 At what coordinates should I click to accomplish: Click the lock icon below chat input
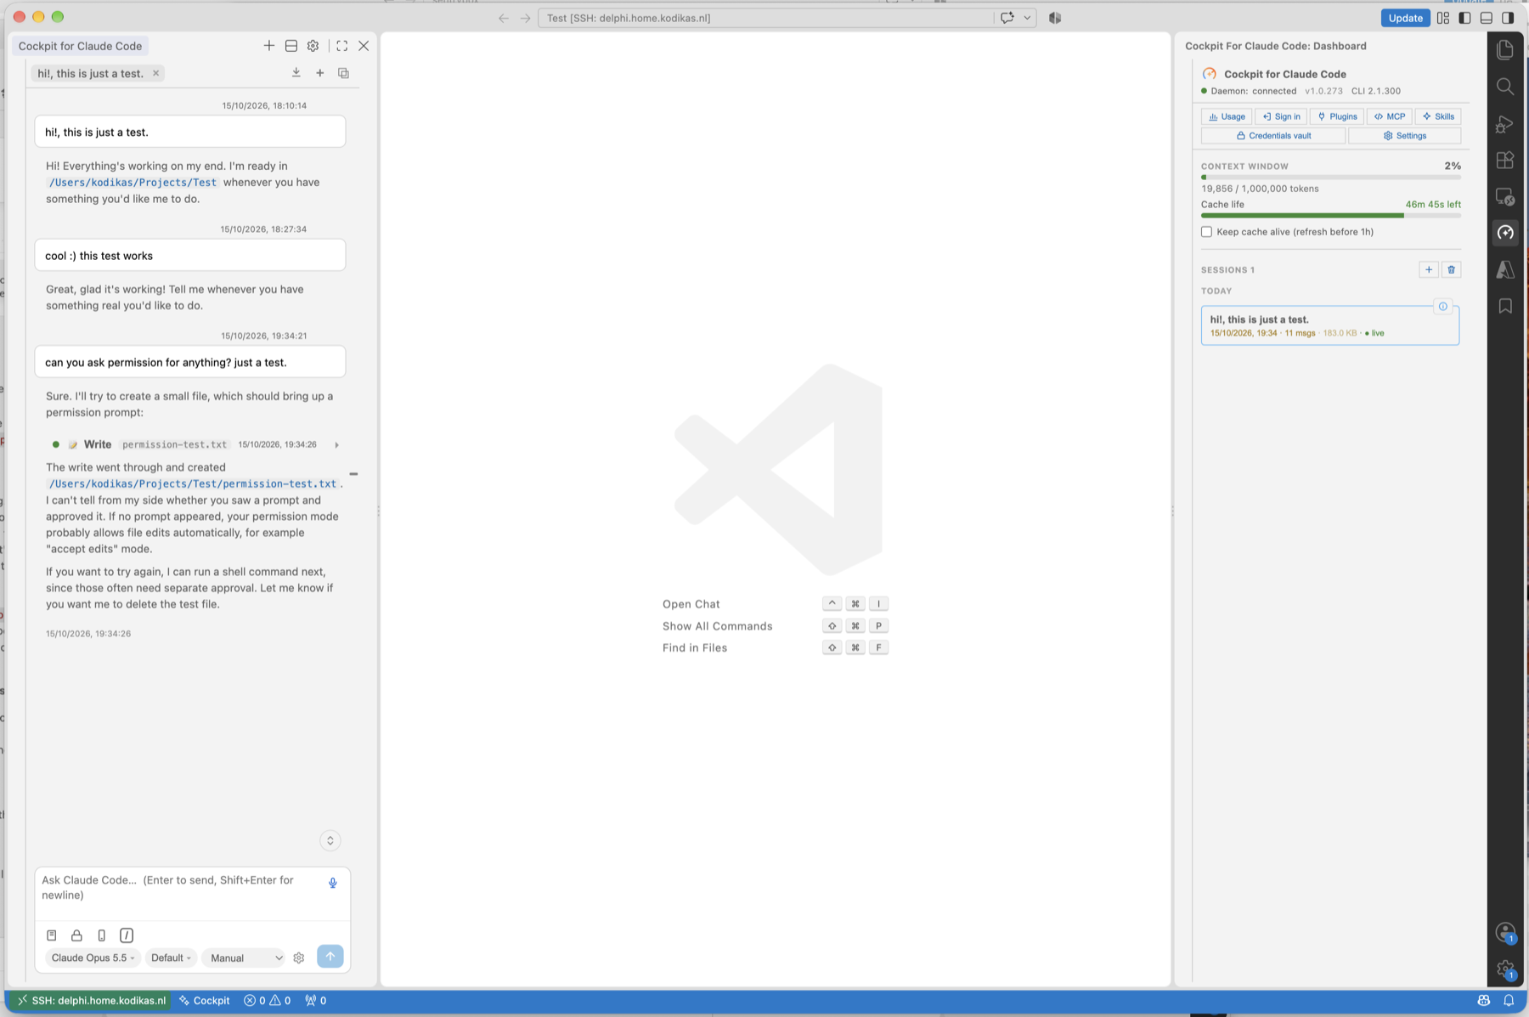coord(76,935)
